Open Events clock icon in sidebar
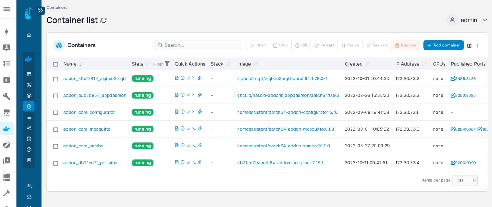 point(29,149)
